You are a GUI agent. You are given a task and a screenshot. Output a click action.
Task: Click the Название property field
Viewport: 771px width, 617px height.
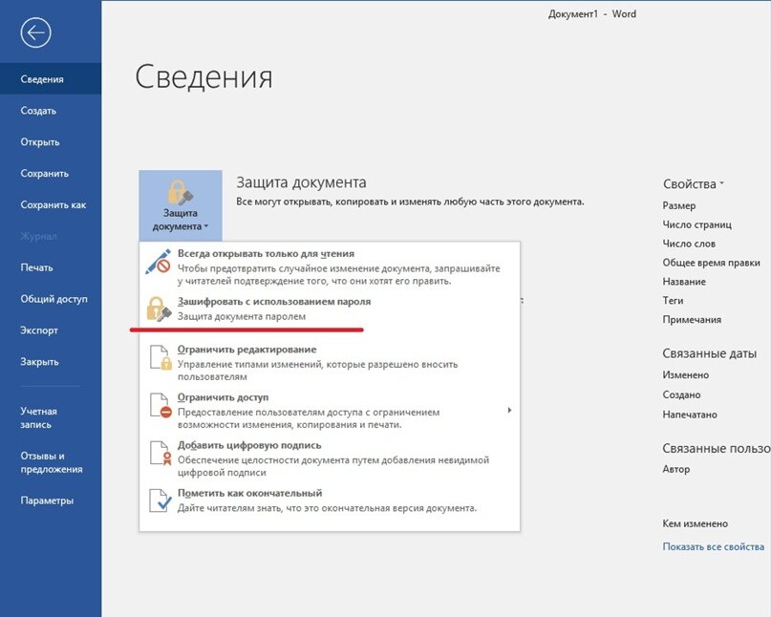[684, 282]
